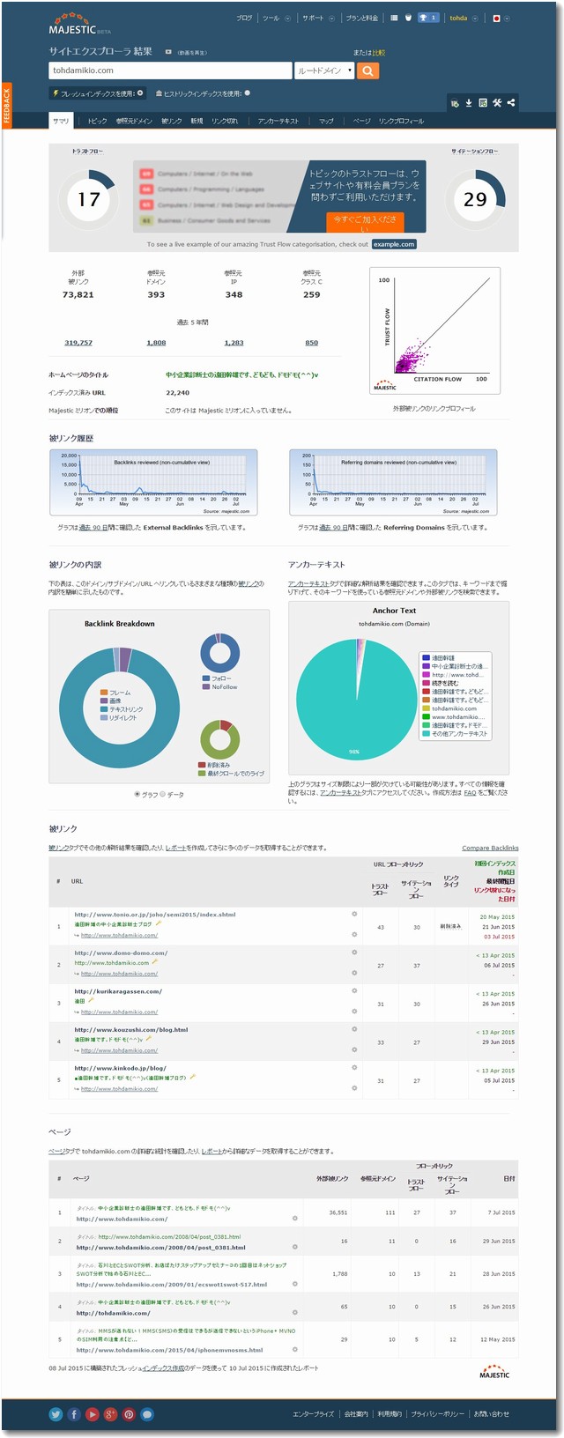Switch to the トピック tab
This screenshot has width=564, height=1438.
[x=97, y=121]
